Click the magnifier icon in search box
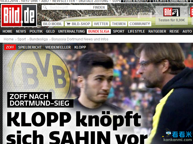Image resolution: width=193 pixels, height=144 pixels. (45, 8)
